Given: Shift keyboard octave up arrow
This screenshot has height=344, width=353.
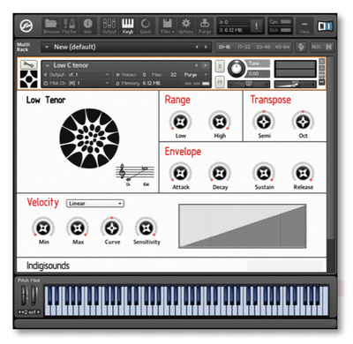Looking at the screenshot, I should 38,312.
